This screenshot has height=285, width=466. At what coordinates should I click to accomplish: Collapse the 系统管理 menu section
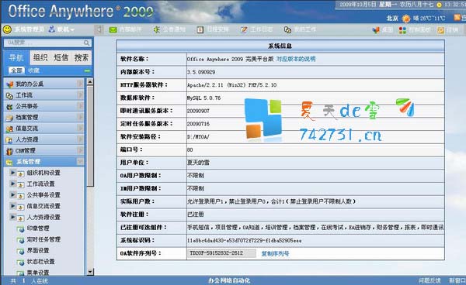pos(80,161)
